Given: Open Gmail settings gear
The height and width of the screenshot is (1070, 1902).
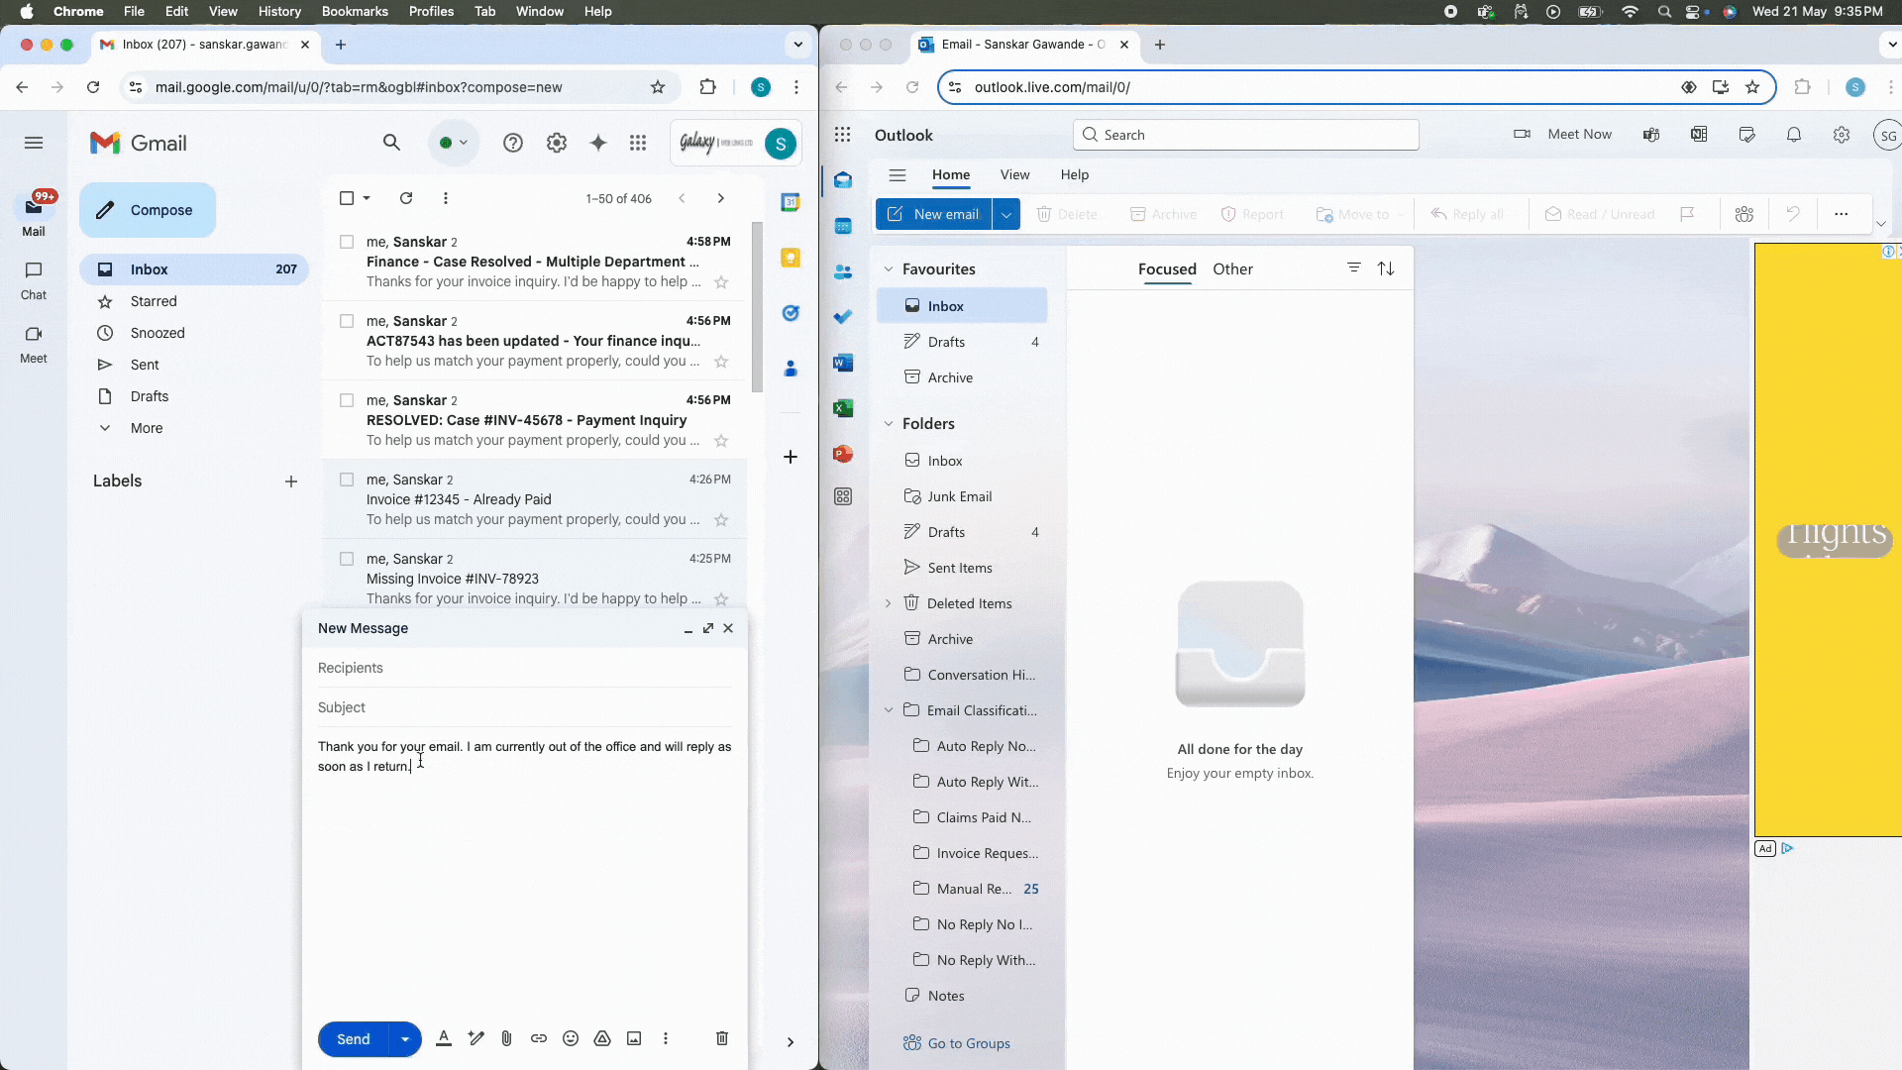Looking at the screenshot, I should coord(557,143).
